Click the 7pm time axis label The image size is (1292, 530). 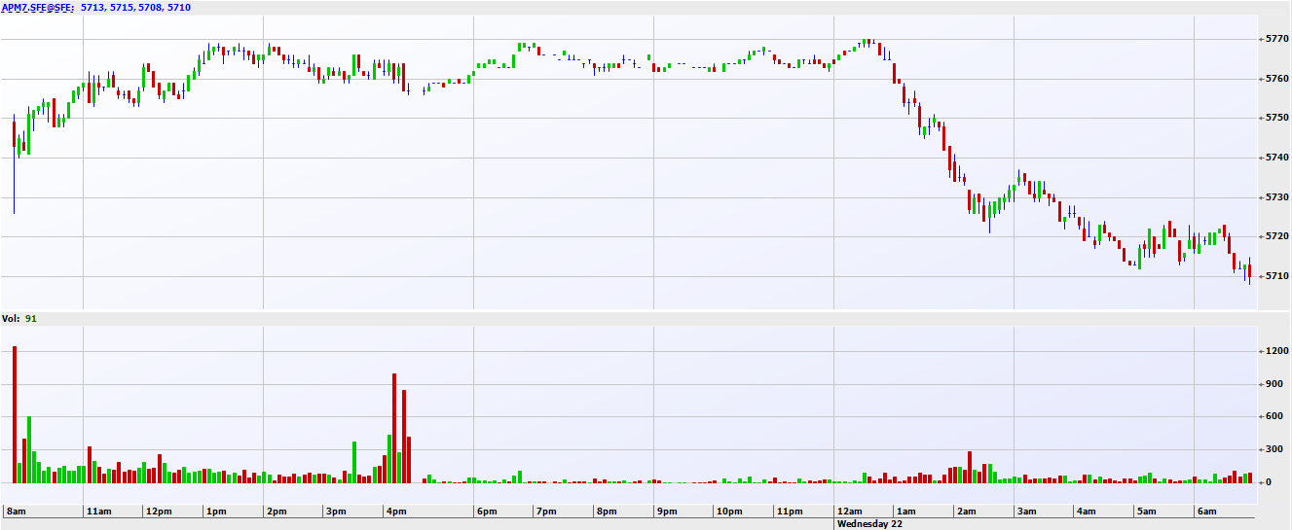point(545,512)
